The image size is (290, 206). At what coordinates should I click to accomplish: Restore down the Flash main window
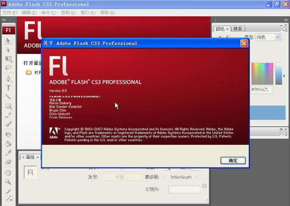[x=277, y=5]
